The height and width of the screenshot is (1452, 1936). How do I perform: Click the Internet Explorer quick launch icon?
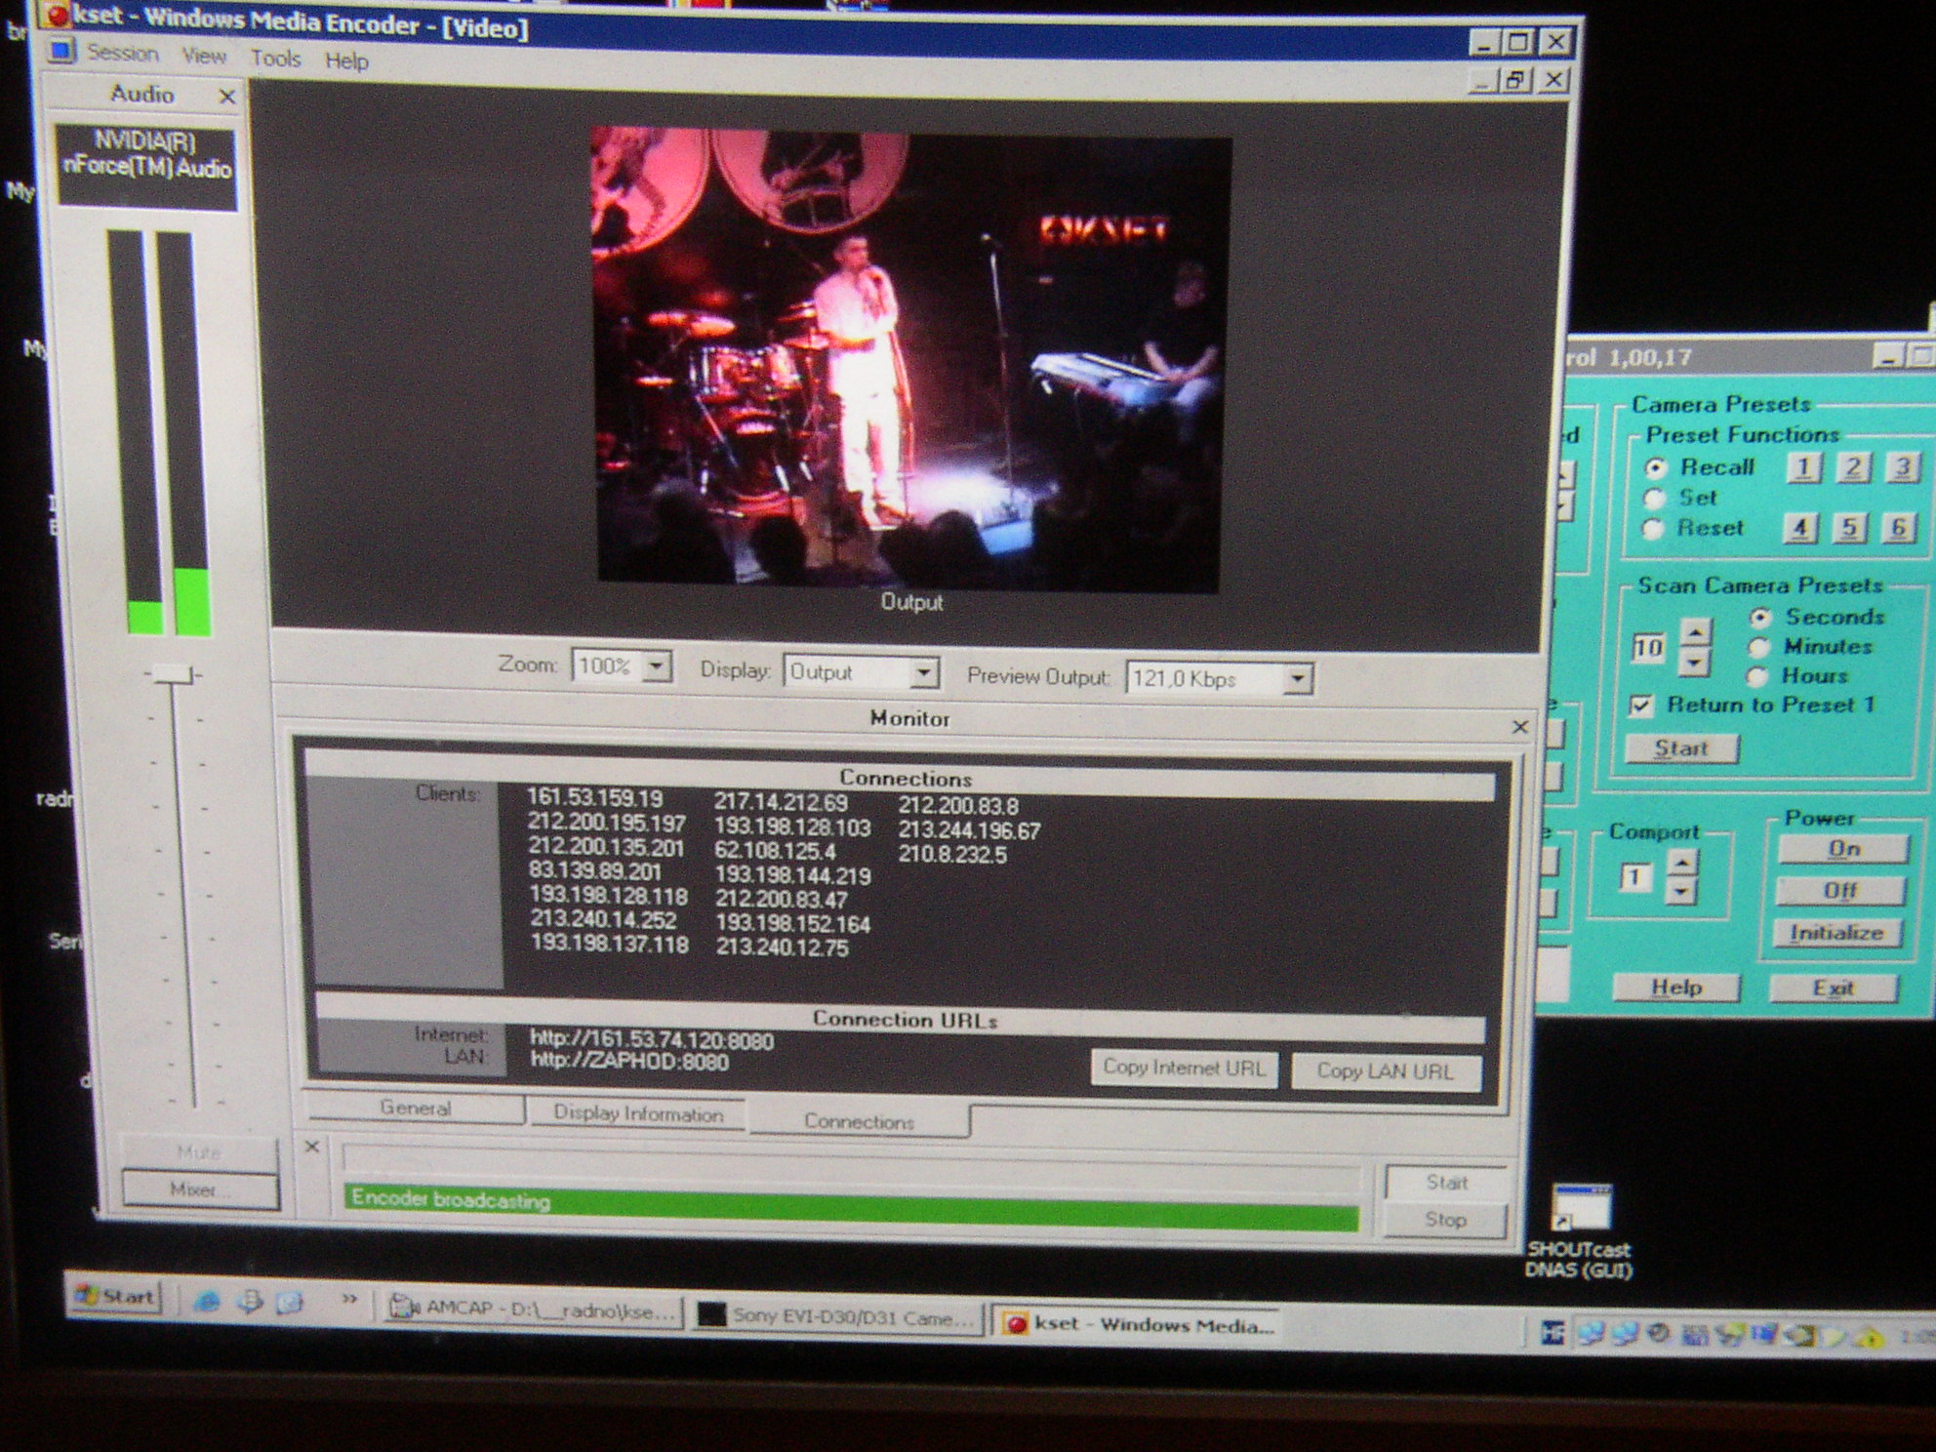click(207, 1302)
